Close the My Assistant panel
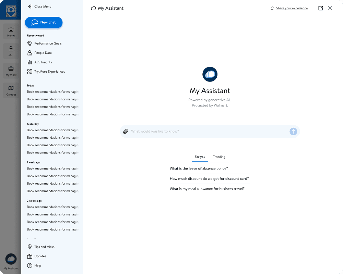Screen dimensions: 343x274 330,8
